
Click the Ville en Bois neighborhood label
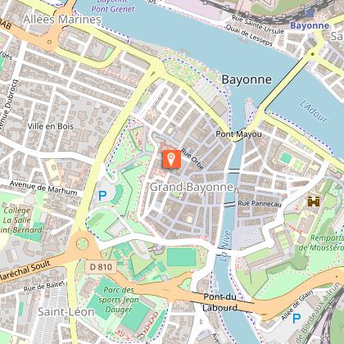tap(51, 126)
